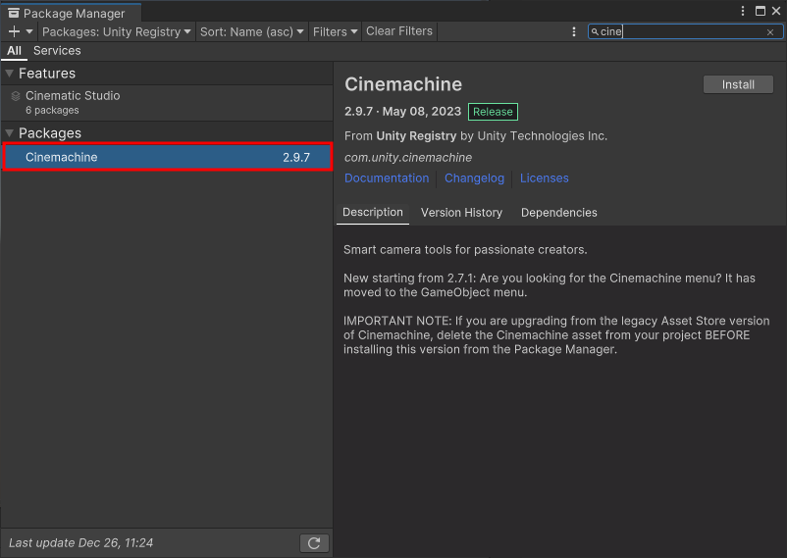Screen dimensions: 787x558
Task: Open the Documentation link
Action: pos(387,178)
